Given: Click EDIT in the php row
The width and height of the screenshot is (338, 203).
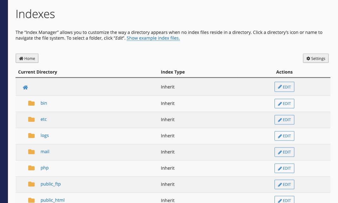Looking at the screenshot, I should (x=284, y=168).
